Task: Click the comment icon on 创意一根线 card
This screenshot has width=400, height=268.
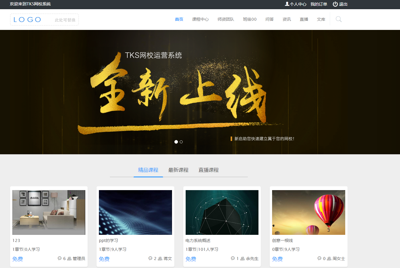Action: (x=319, y=258)
